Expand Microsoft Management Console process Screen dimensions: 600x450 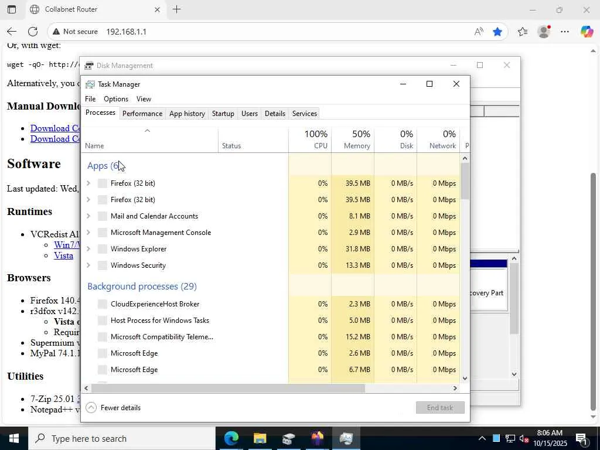[x=88, y=233]
